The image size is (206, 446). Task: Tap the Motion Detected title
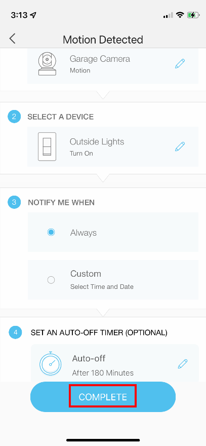[103, 40]
